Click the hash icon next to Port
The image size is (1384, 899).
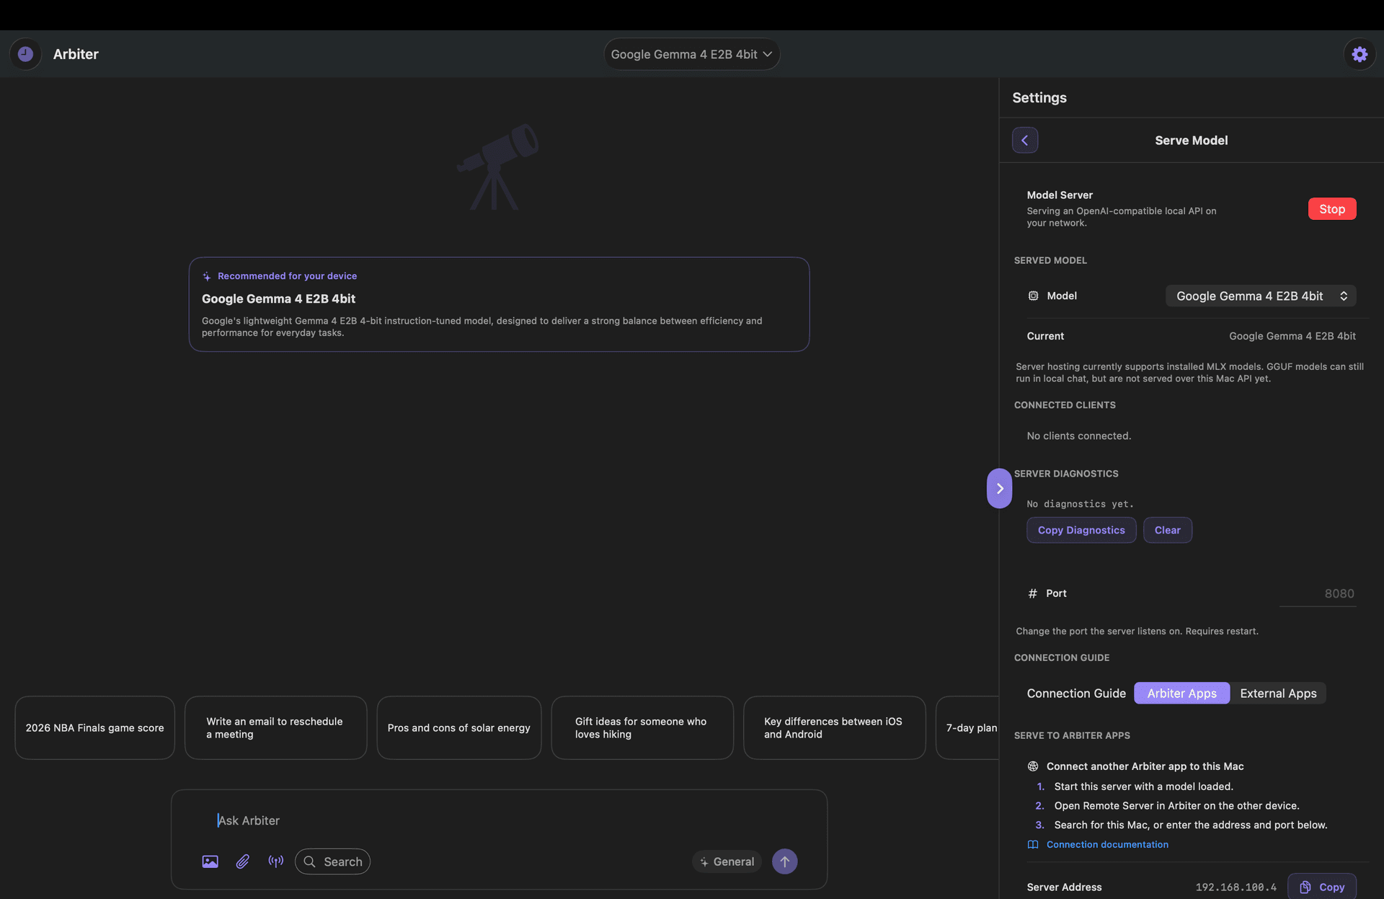(x=1032, y=593)
